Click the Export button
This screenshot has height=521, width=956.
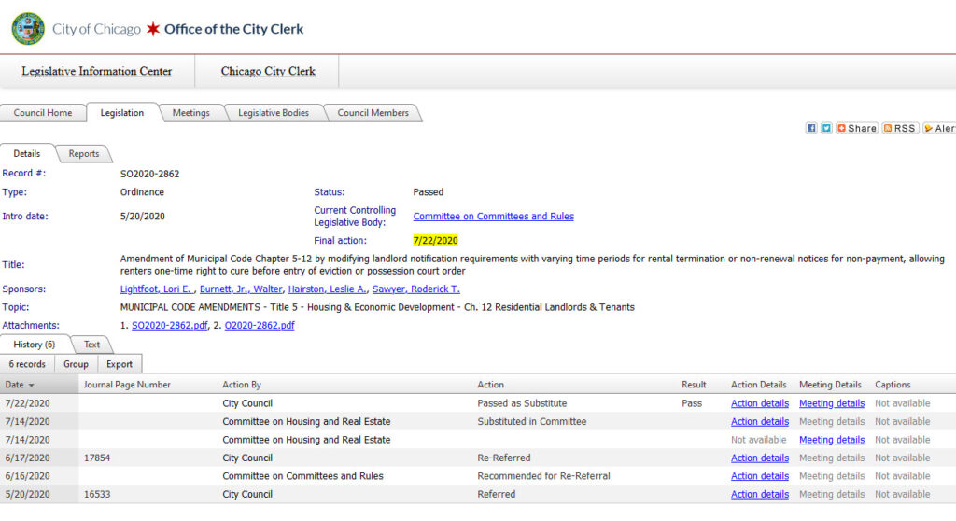(x=119, y=364)
